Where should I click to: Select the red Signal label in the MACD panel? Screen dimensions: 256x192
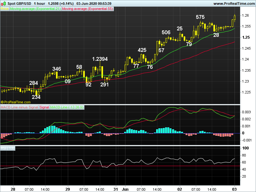tap(44, 107)
